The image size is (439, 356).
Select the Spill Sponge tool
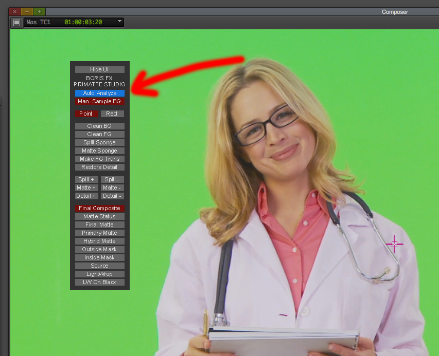pos(99,142)
